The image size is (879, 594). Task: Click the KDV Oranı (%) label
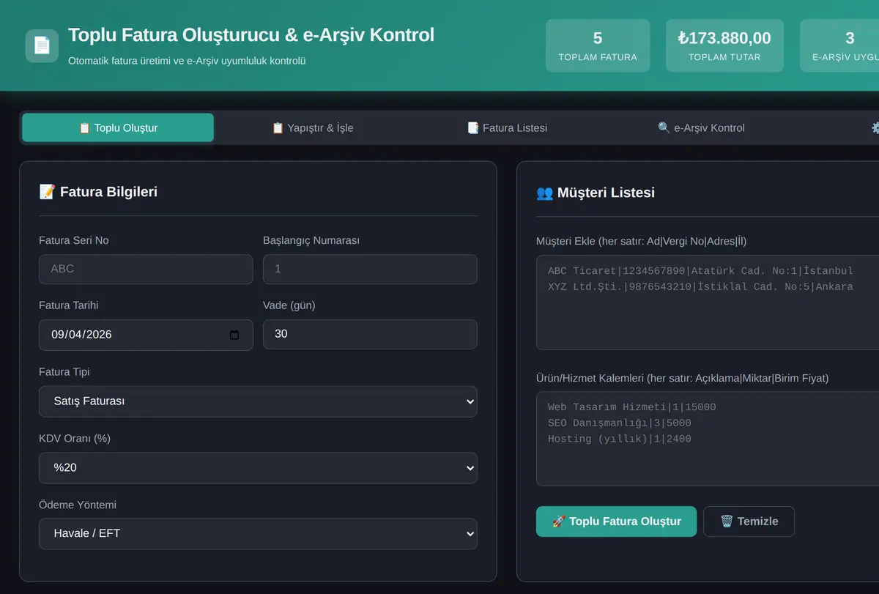[75, 438]
